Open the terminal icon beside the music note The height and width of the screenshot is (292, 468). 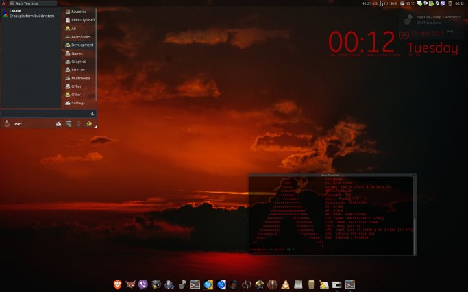coord(195,285)
